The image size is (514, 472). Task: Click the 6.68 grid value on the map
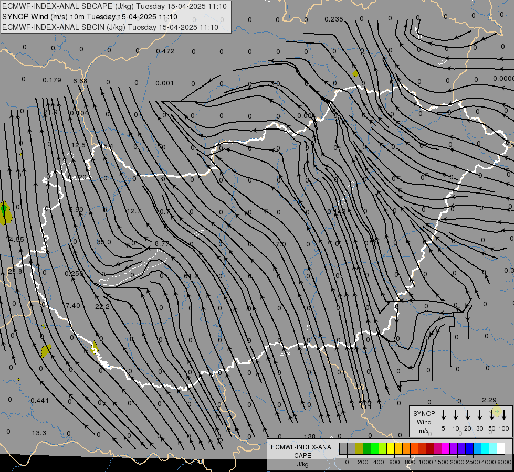click(x=80, y=81)
